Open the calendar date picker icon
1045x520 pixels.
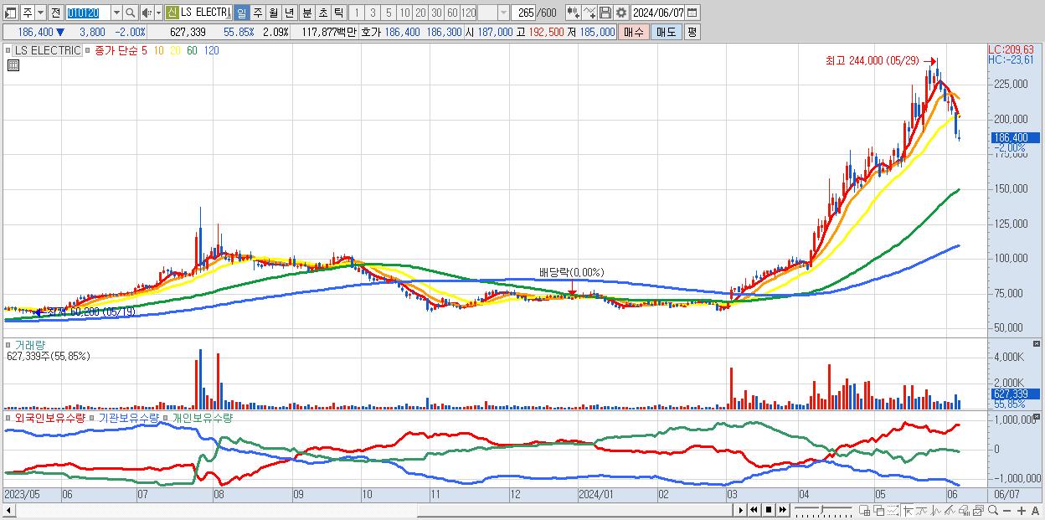coord(692,13)
